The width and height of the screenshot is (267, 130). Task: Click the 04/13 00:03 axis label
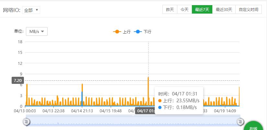coord(25,111)
